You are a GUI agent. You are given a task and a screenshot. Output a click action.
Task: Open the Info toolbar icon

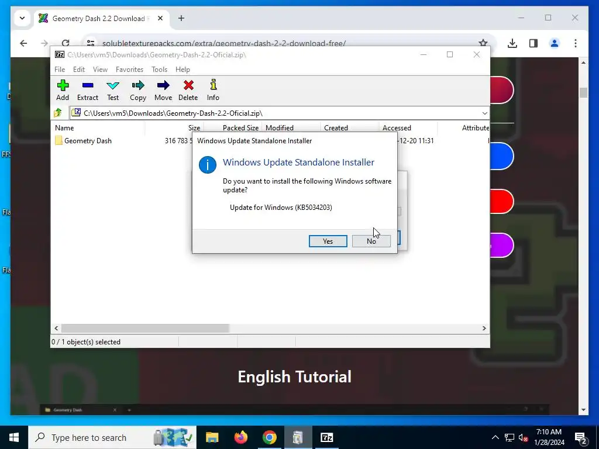pyautogui.click(x=213, y=90)
